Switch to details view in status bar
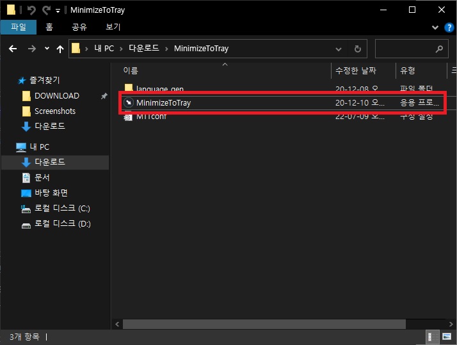Image resolution: width=457 pixels, height=345 pixels. click(432, 337)
